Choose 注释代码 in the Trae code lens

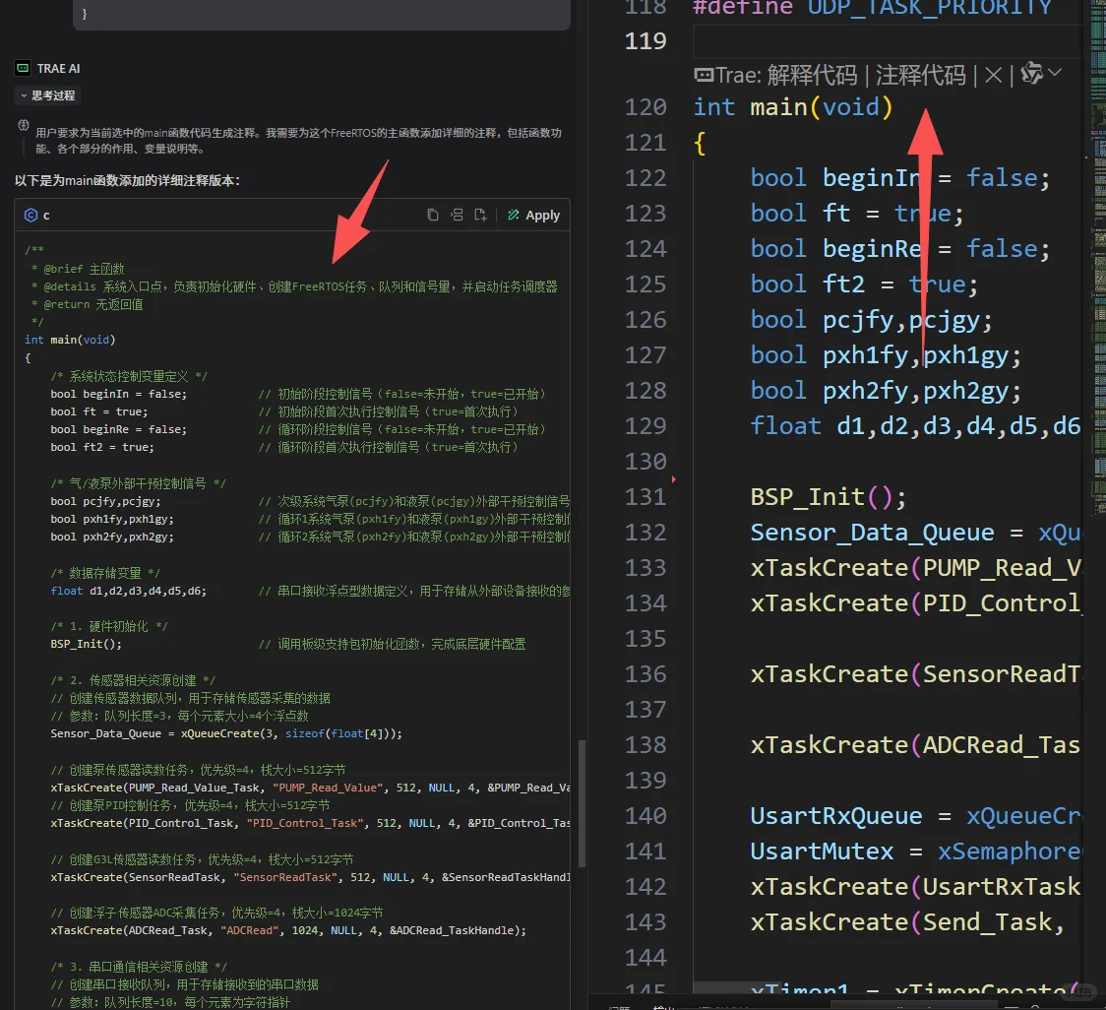point(920,75)
